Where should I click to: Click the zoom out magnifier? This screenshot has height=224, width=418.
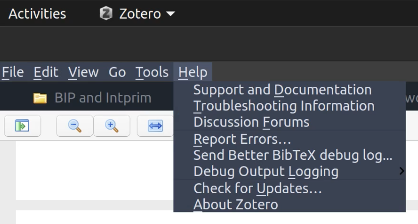coord(75,126)
